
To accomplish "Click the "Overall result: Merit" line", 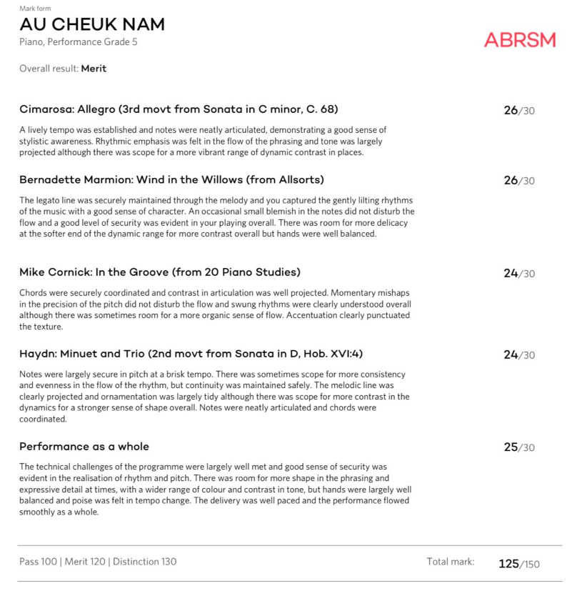I will (x=63, y=69).
